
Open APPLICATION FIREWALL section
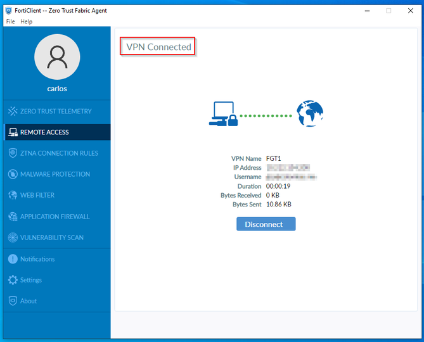[55, 217]
